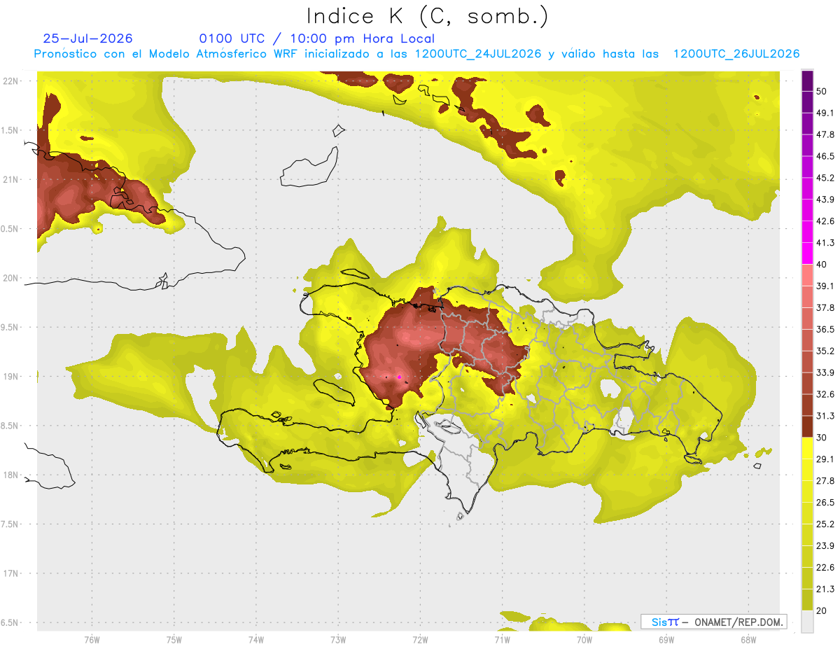This screenshot has width=840, height=649.
Task: Click the '71W' longitude label
Action: coord(502,639)
